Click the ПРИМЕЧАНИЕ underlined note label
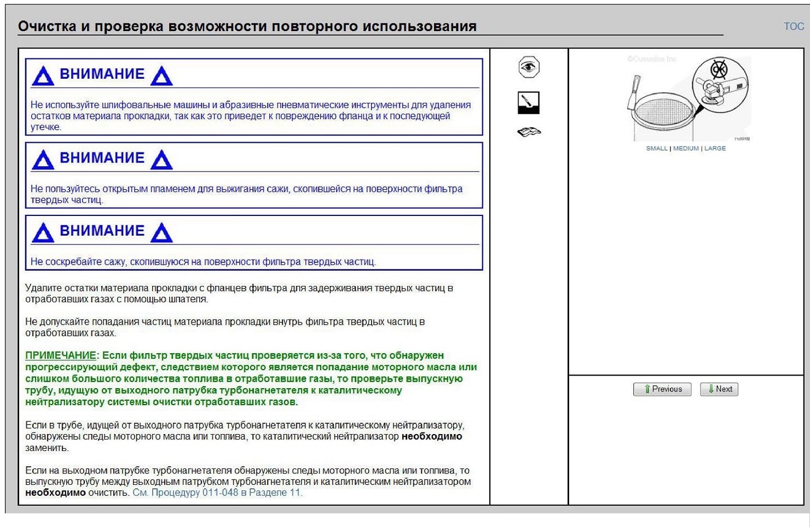The image size is (810, 527). [60, 355]
